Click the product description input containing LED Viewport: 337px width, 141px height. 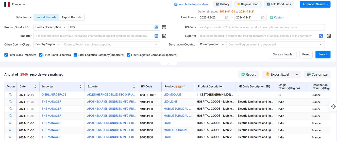111,27
